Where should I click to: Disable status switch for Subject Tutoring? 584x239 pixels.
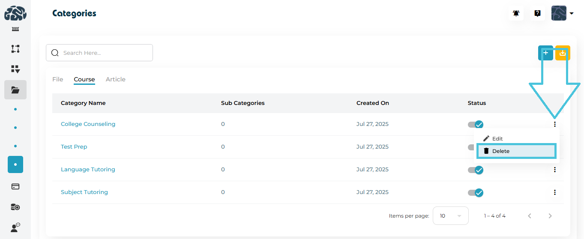[x=476, y=192]
